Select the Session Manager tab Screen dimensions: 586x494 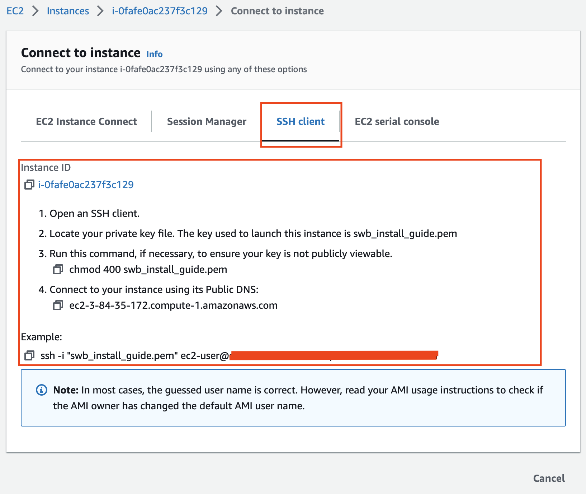click(x=207, y=122)
